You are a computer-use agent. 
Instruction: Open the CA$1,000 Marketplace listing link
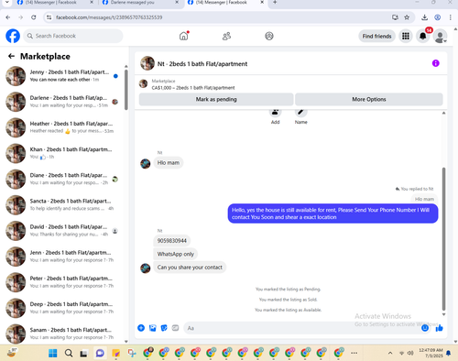click(x=193, y=88)
